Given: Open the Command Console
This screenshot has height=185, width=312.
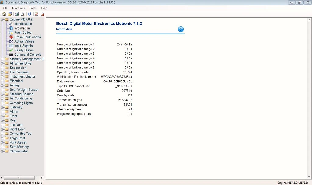Looking at the screenshot, I should click(x=28, y=54).
